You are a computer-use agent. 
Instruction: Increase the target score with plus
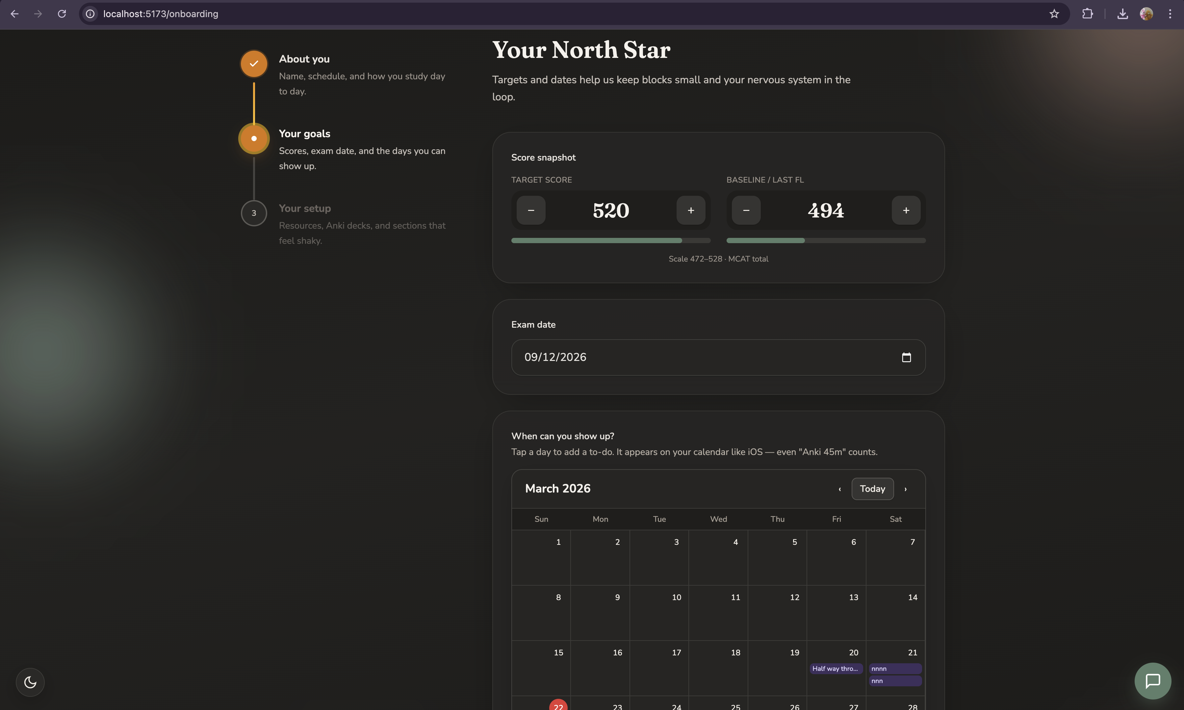[690, 211]
